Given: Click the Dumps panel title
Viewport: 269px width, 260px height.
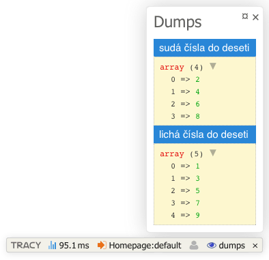Looking at the screenshot, I should [x=178, y=22].
